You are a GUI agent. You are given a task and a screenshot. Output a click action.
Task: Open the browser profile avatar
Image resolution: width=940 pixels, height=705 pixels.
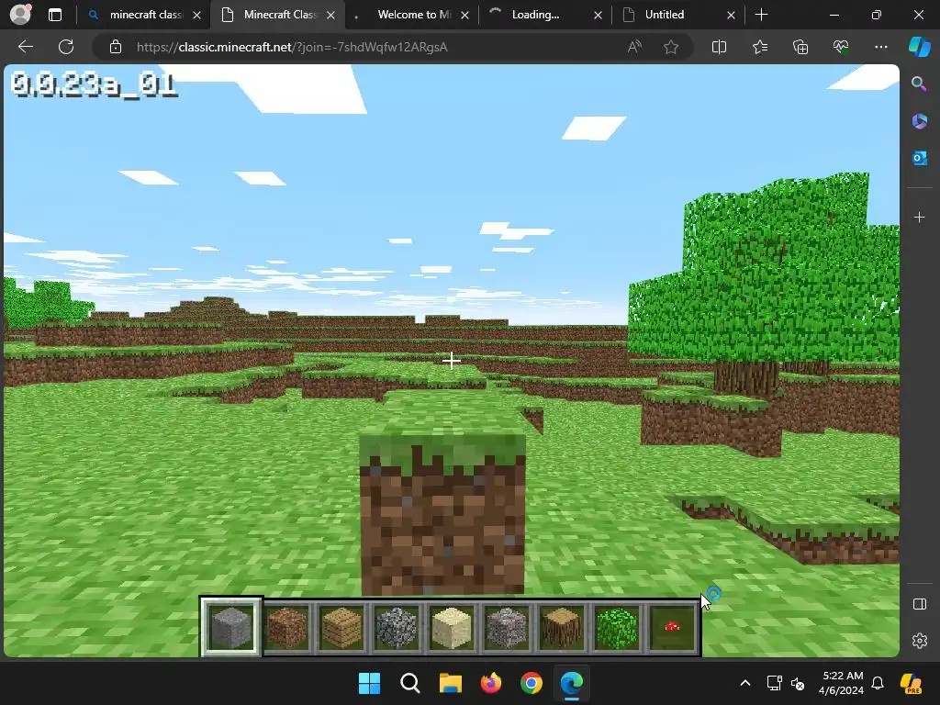click(x=20, y=15)
